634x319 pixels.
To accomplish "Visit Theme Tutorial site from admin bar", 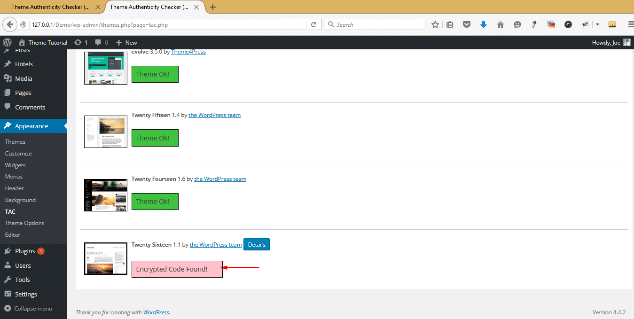I will (x=43, y=42).
